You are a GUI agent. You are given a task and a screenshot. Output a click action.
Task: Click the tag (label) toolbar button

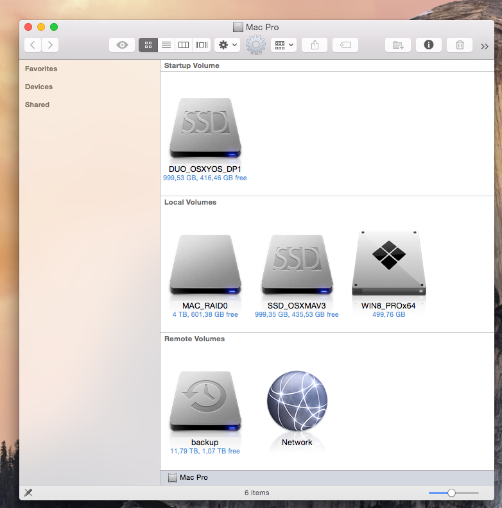tap(345, 45)
